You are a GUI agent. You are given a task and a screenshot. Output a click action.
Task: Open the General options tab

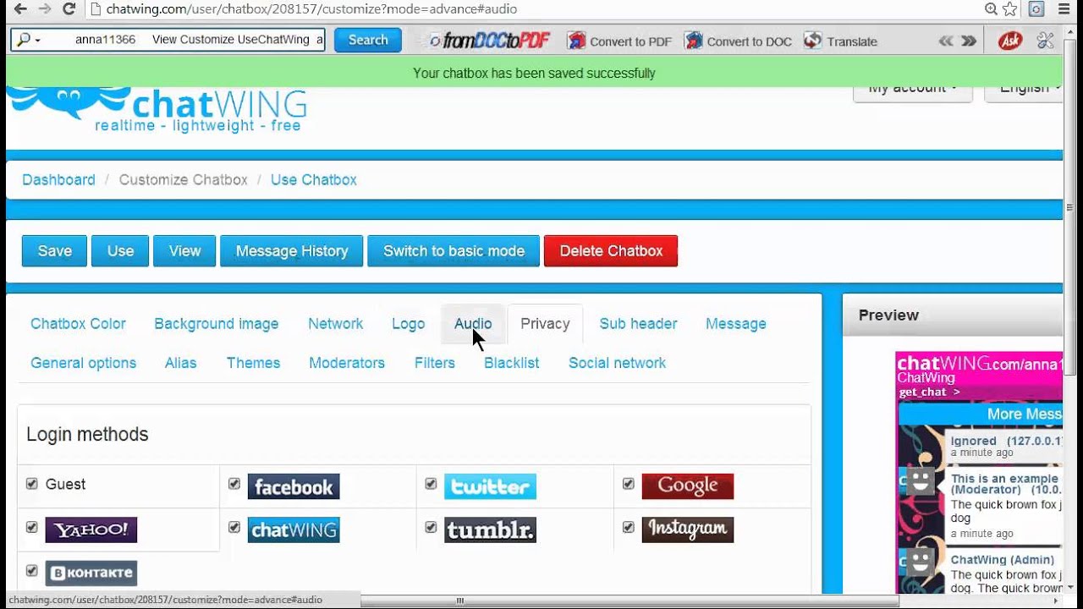coord(83,363)
